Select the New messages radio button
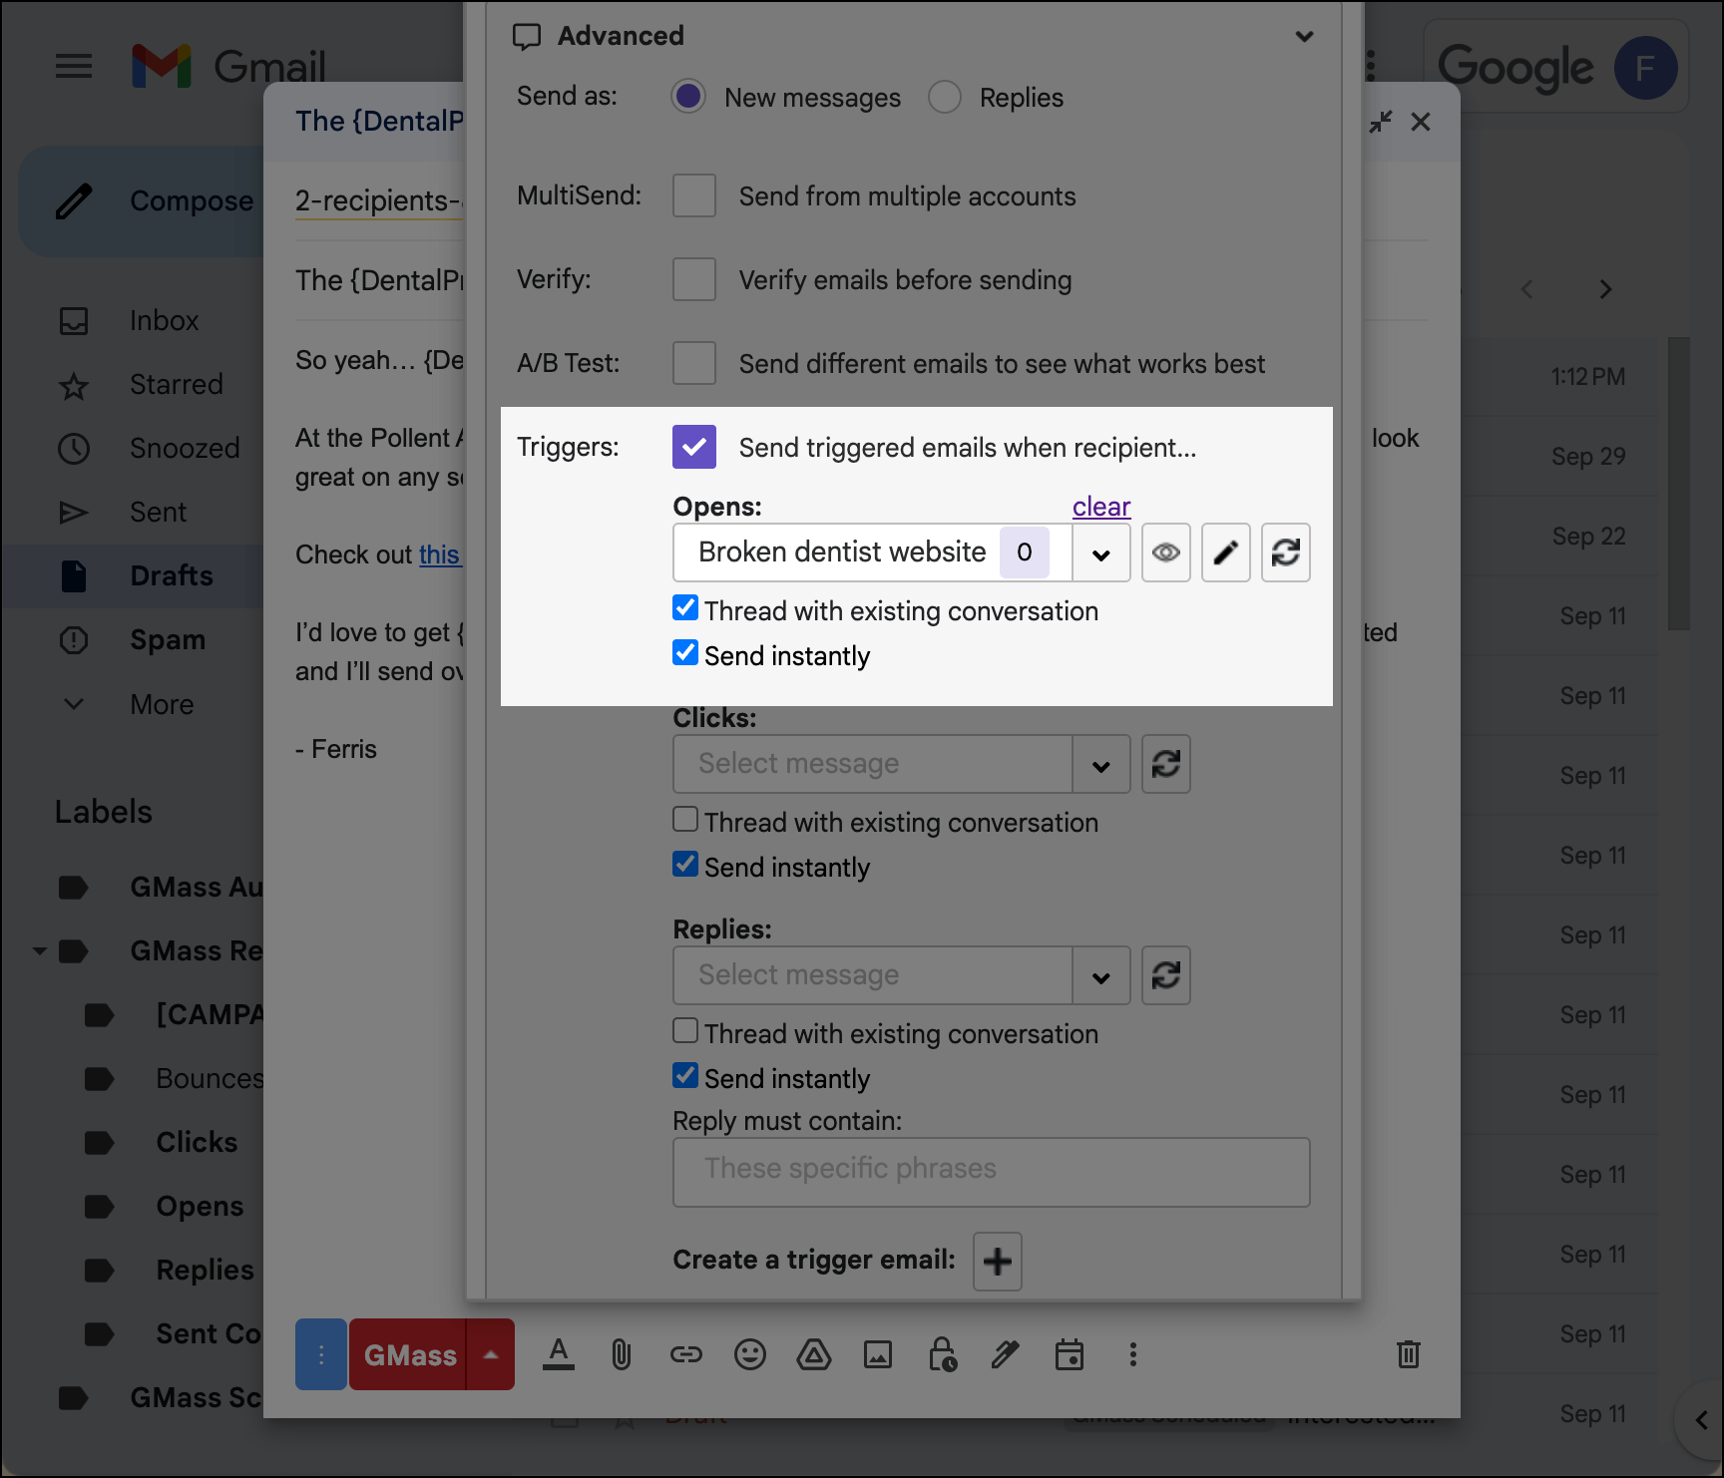 click(x=688, y=97)
